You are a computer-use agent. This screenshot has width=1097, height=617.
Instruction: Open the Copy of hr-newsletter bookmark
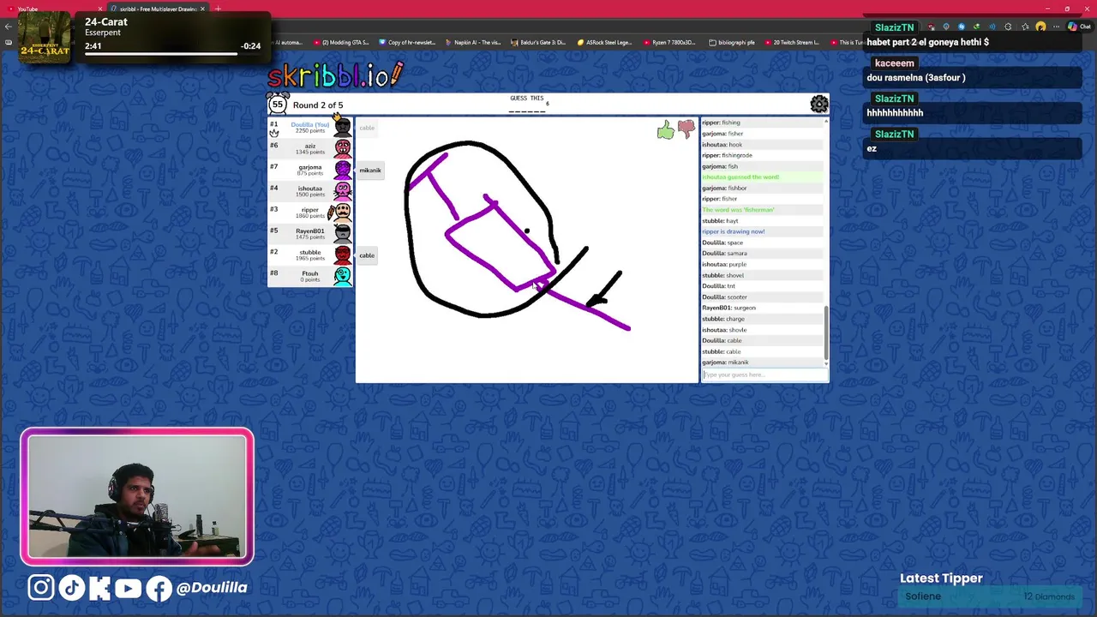(407, 42)
